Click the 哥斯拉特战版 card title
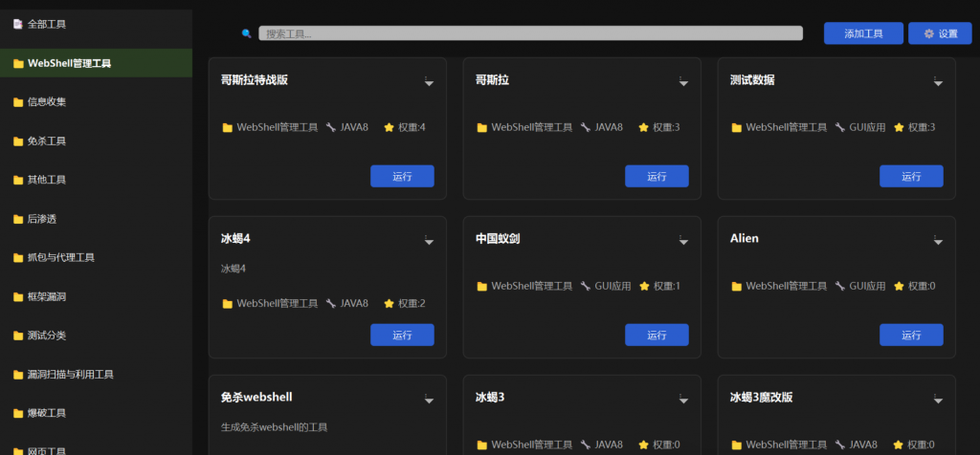980x455 pixels. 255,80
